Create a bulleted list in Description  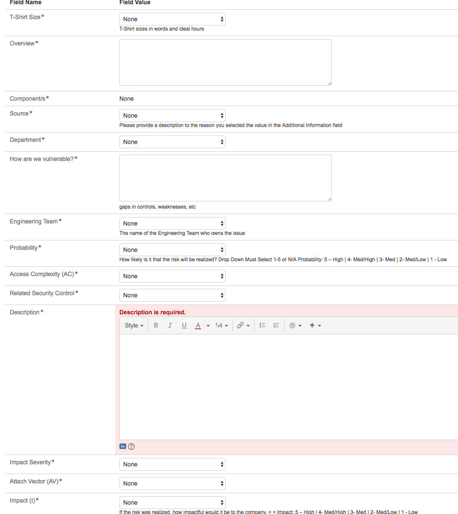[263, 325]
